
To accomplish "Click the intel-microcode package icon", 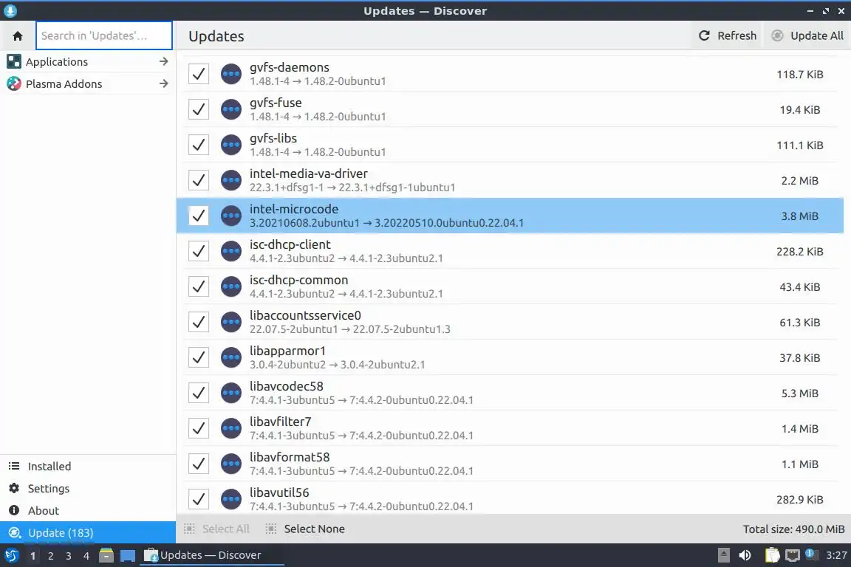I will click(231, 216).
